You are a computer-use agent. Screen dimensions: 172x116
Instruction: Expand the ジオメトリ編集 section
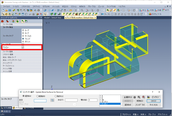[x=21, y=54]
